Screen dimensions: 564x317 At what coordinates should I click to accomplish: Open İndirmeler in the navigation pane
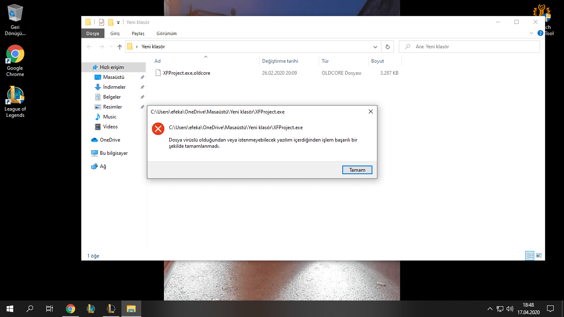point(114,87)
